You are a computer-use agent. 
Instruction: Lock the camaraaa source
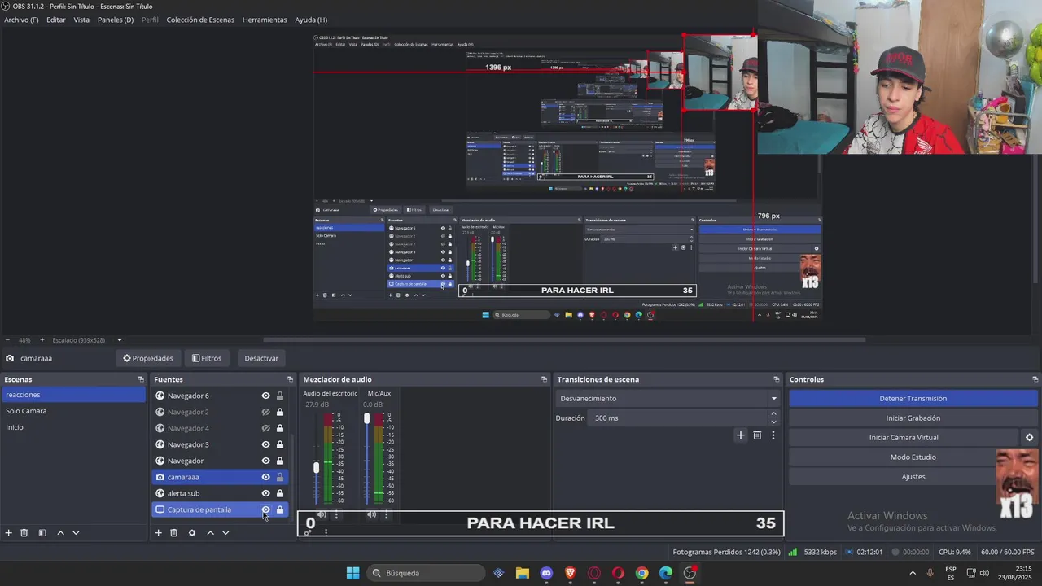280,477
